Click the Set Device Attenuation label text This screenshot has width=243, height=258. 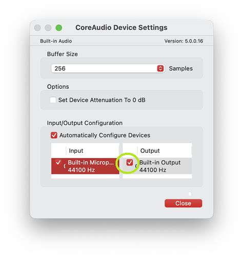[102, 100]
